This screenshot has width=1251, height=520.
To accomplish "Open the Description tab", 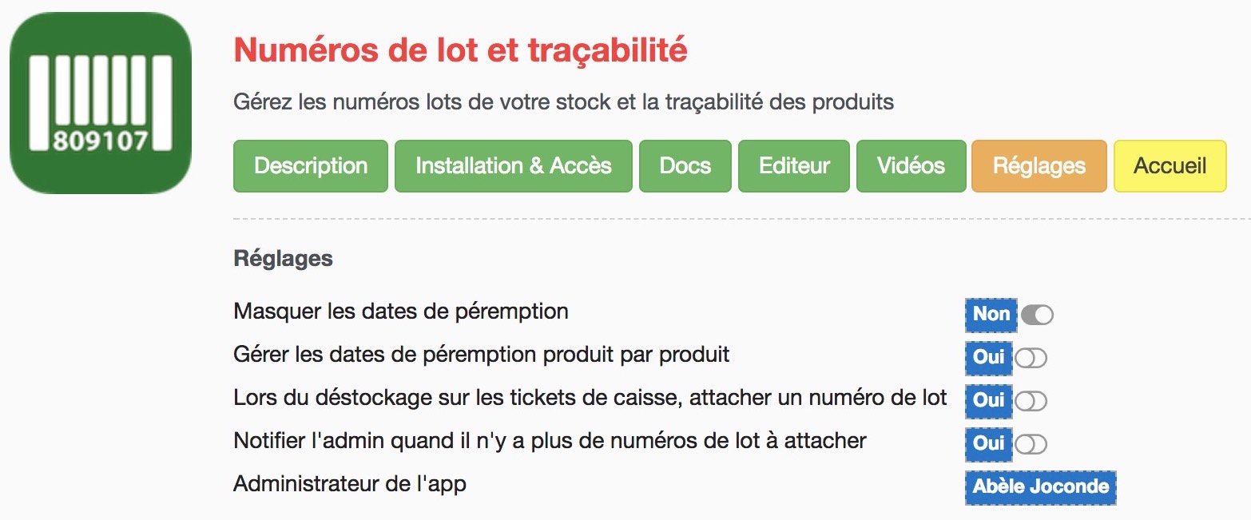I will click(x=311, y=166).
